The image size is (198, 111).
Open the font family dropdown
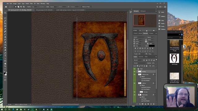[x=140, y=37]
